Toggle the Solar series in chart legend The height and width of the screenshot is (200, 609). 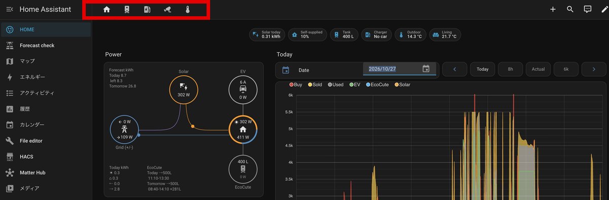402,85
